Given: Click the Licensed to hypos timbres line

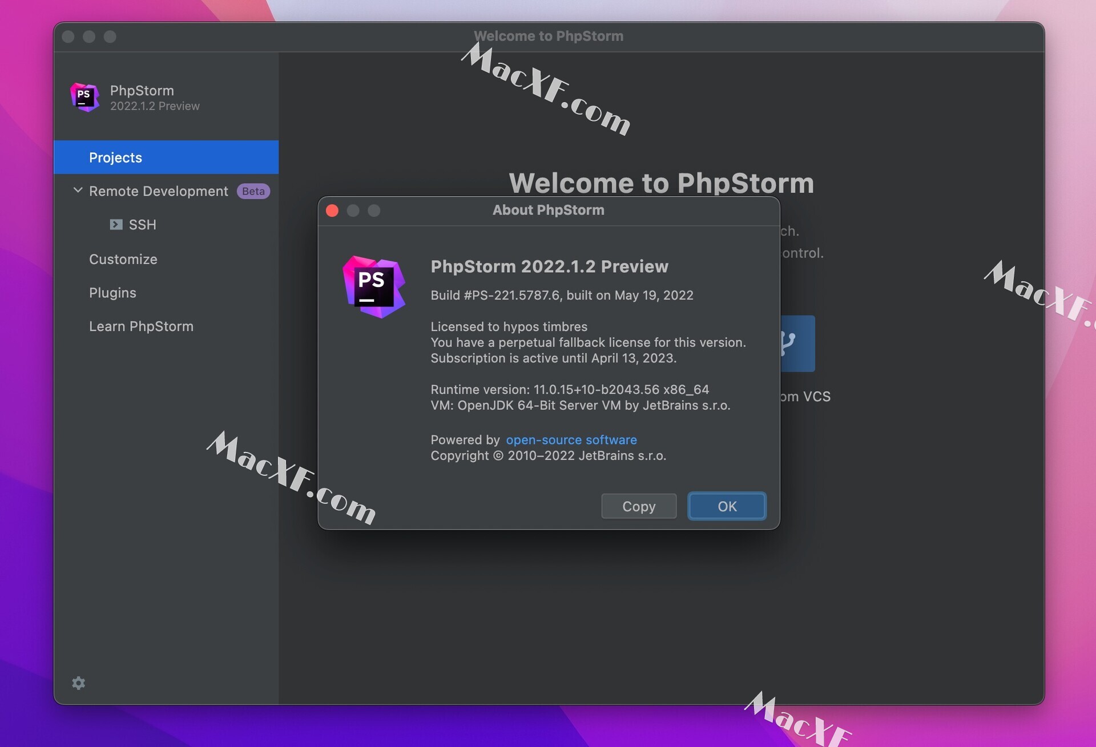Looking at the screenshot, I should point(509,326).
